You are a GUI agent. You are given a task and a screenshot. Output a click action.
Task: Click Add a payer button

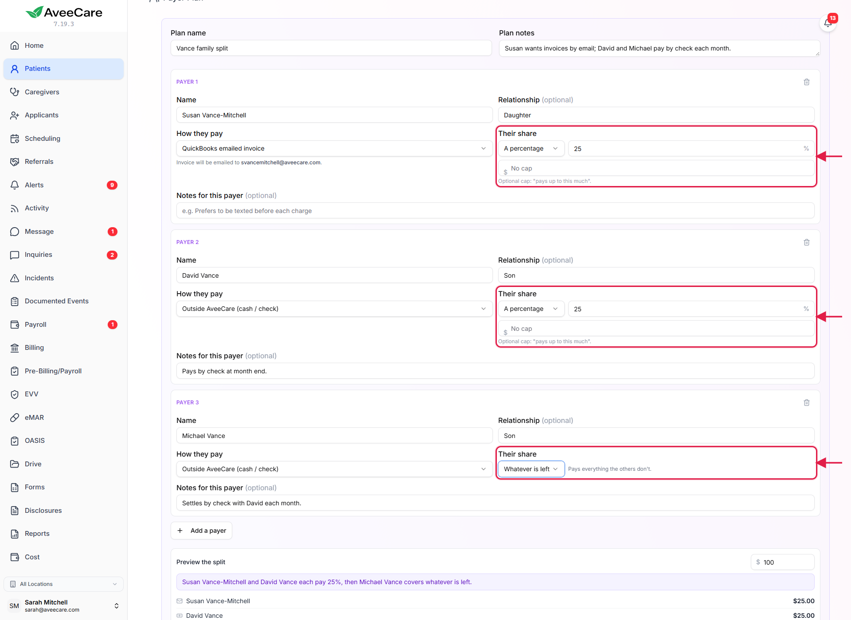pyautogui.click(x=201, y=531)
